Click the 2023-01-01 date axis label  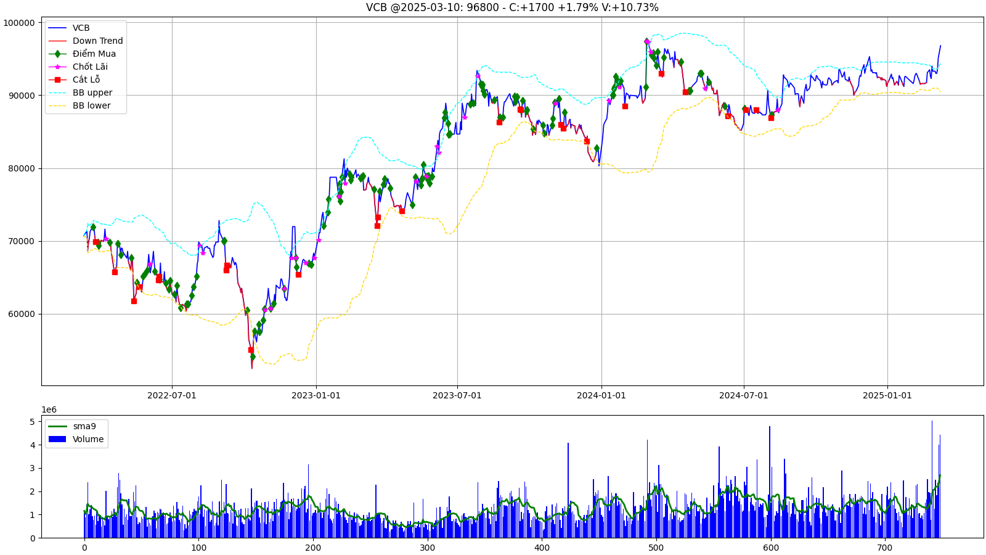coord(316,395)
